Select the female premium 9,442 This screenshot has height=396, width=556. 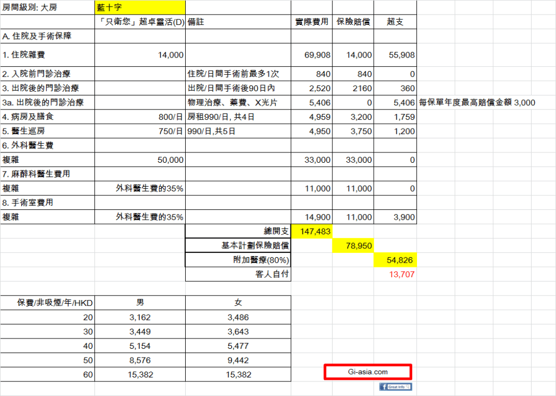tap(238, 361)
